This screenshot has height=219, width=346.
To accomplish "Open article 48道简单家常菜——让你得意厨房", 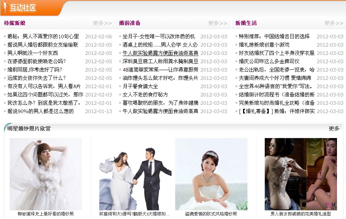I will (160, 70).
